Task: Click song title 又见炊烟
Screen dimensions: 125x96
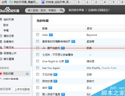Action: point(47,74)
